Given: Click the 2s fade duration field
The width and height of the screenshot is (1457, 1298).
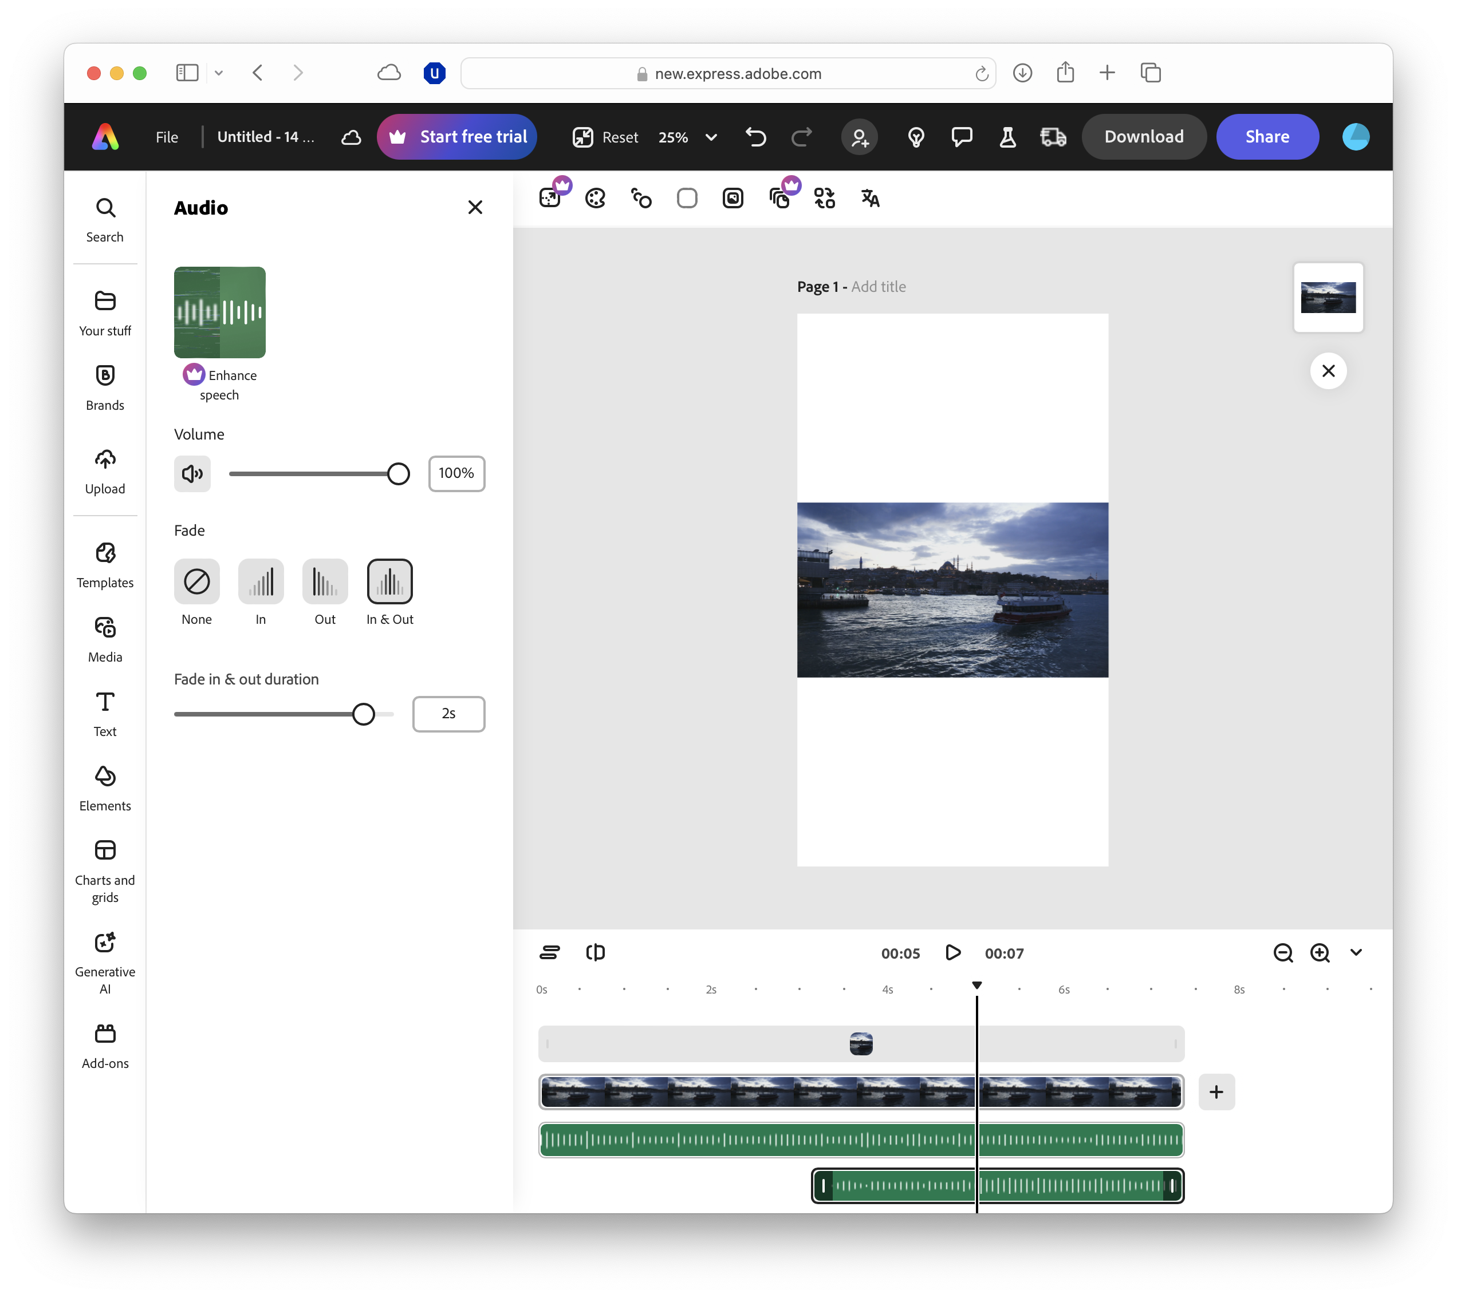Looking at the screenshot, I should point(448,713).
